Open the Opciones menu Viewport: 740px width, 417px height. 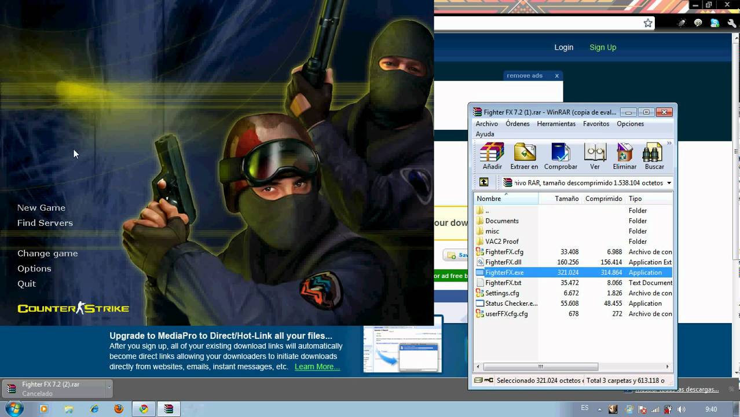630,124
